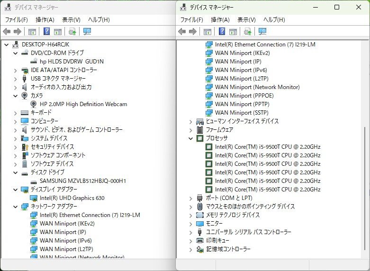Collapse ネットワーク アダプター node in left window
Viewport: 370px width, 271px height.
pyautogui.click(x=15, y=207)
